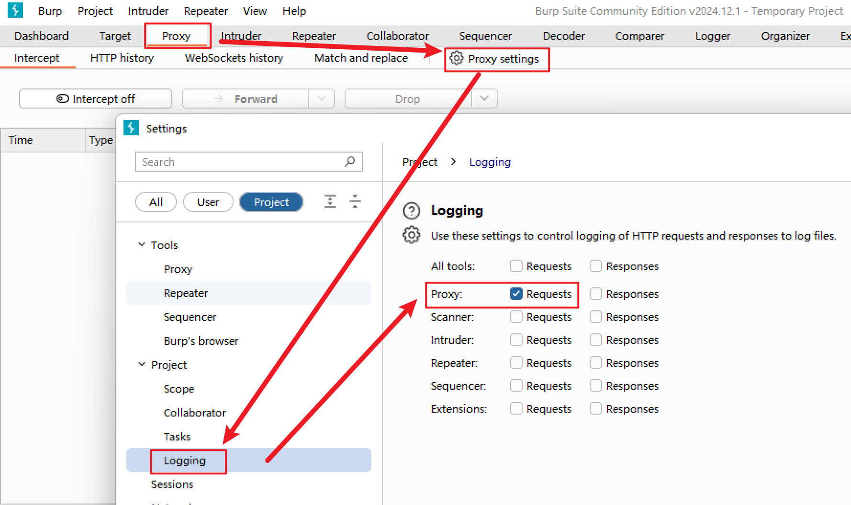
Task: Enable Intruder Requests logging checkbox
Action: (516, 340)
